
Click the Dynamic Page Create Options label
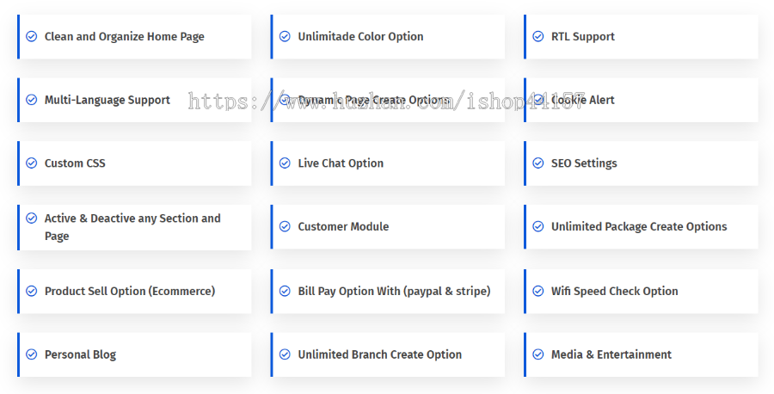click(374, 101)
